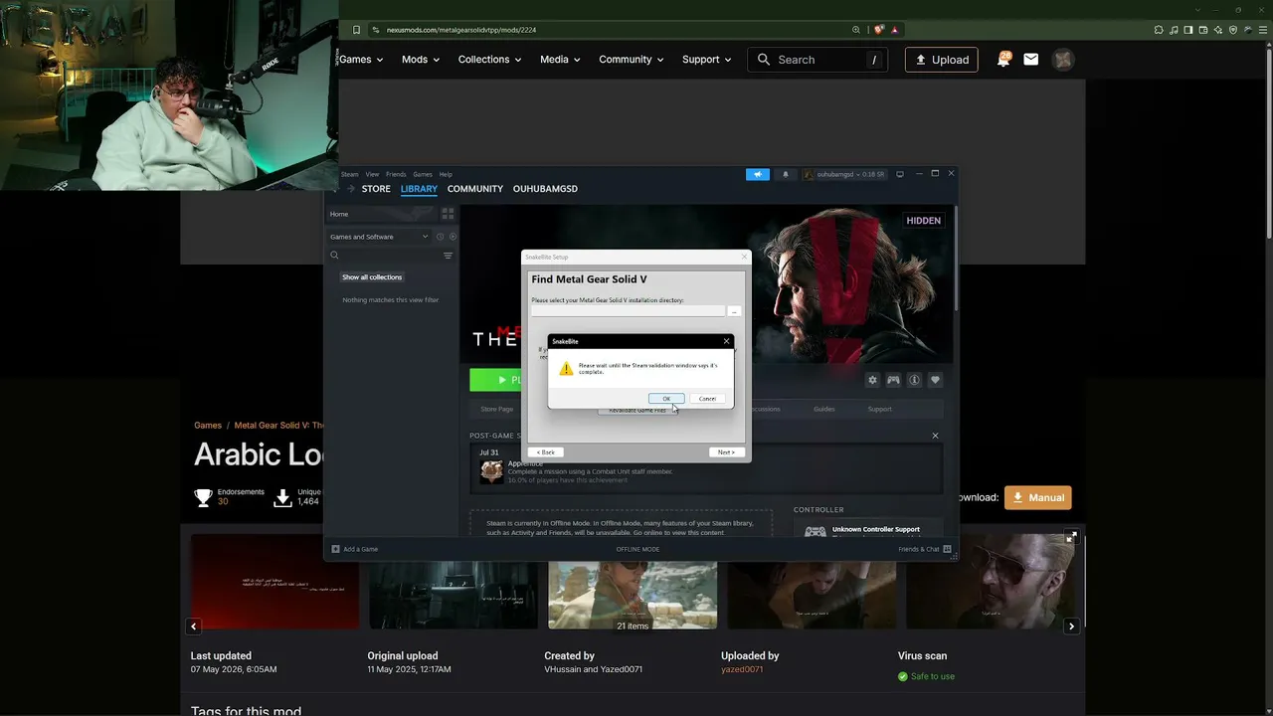1273x716 pixels.
Task: Click the Apprentice achievement icon
Action: 491,471
